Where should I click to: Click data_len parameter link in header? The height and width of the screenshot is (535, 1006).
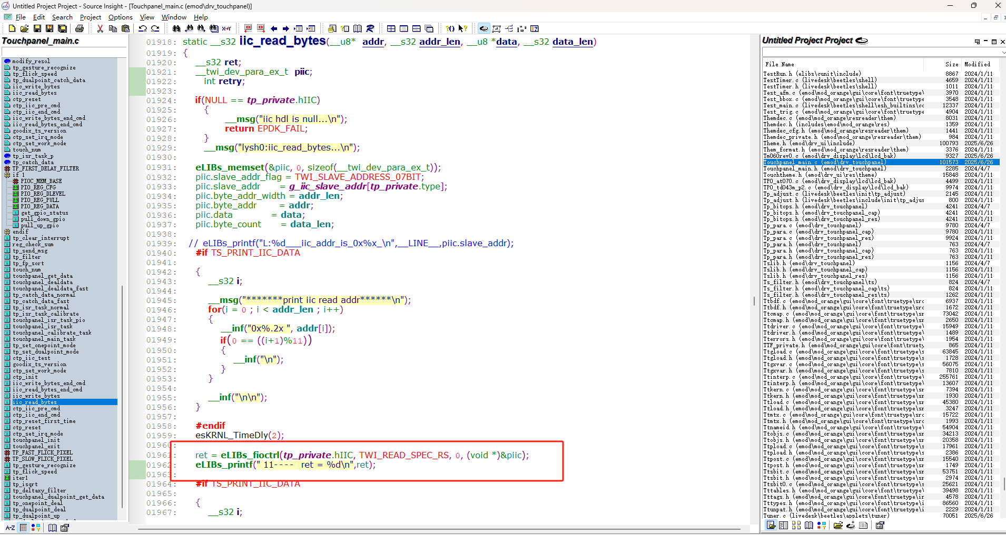[x=573, y=42]
